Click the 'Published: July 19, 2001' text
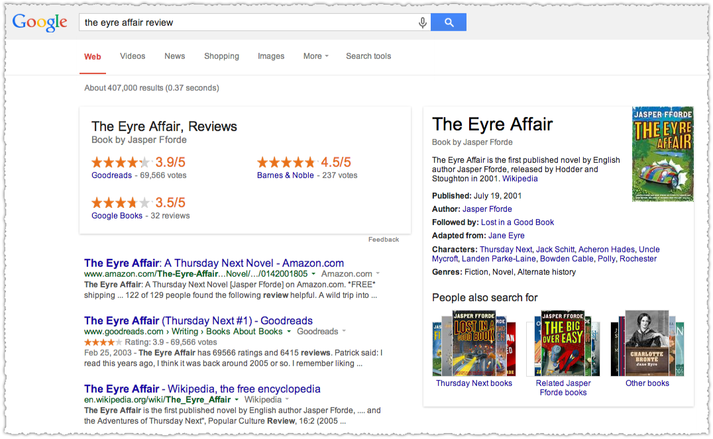Image resolution: width=713 pixels, height=439 pixels. click(x=476, y=196)
